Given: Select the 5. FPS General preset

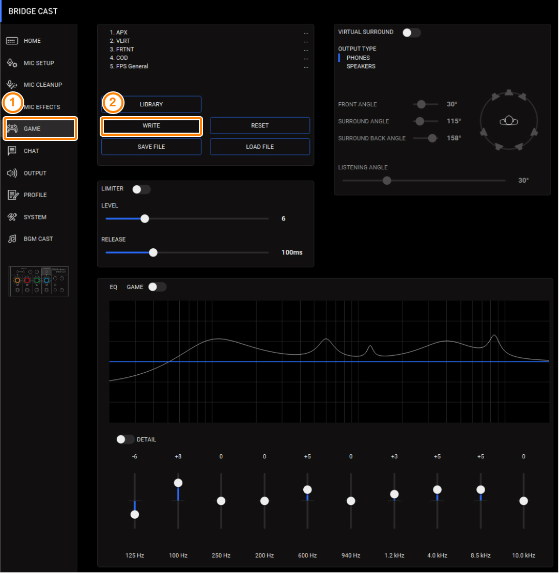Looking at the screenshot, I should click(x=129, y=66).
